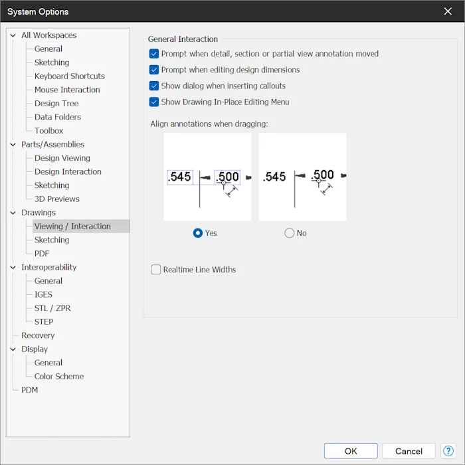The image size is (465, 465).
Task: Disable Show dialog when inserting callouts
Action: pyautogui.click(x=154, y=86)
